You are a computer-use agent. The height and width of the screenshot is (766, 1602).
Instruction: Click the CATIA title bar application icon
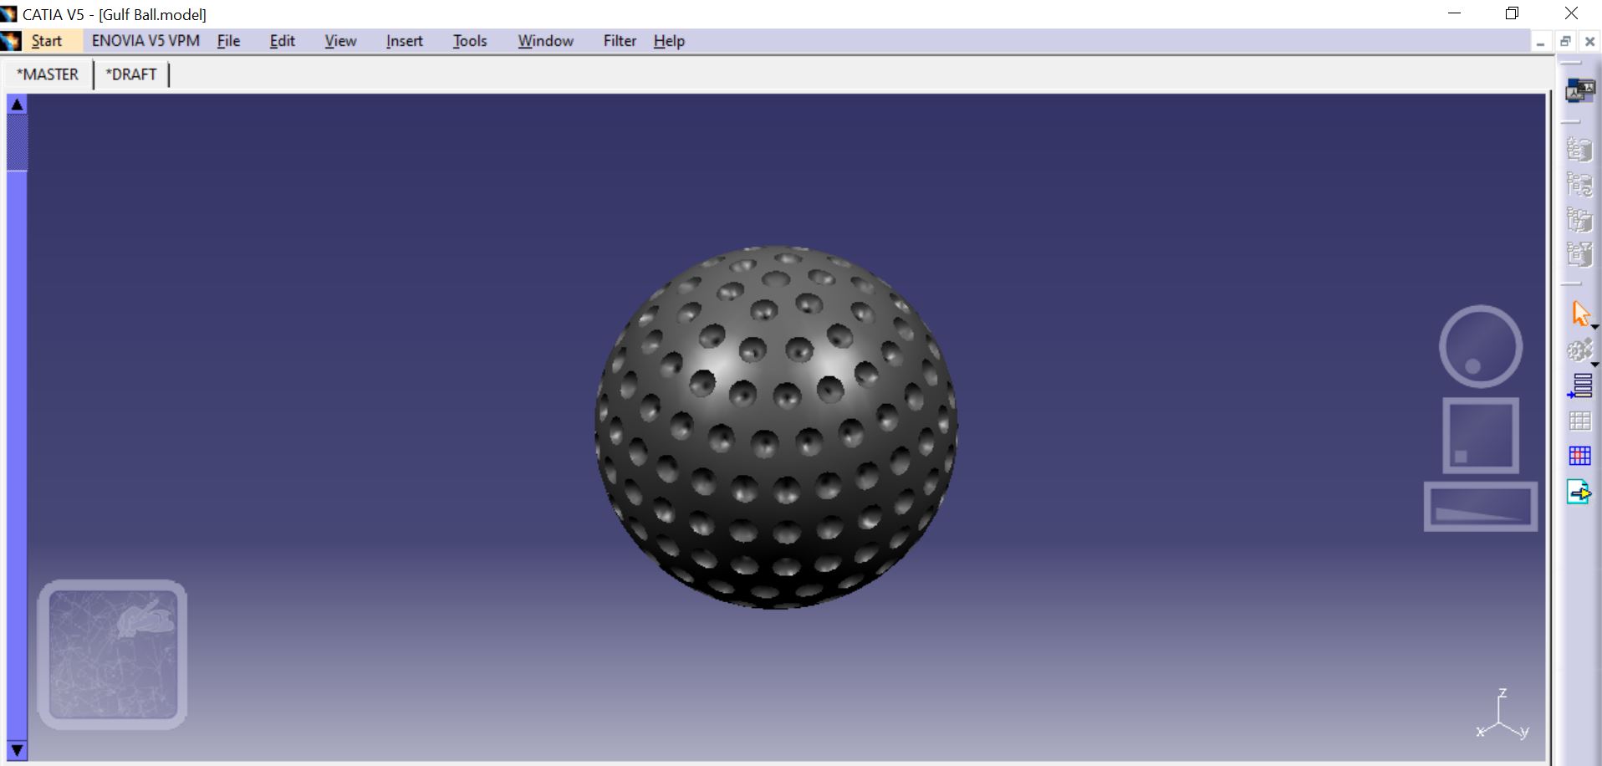pos(9,14)
